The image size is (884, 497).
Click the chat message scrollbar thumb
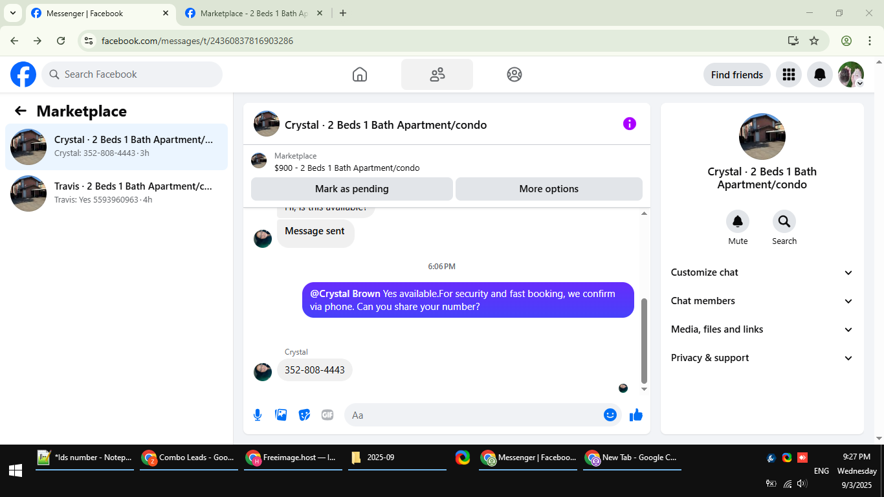(x=644, y=340)
